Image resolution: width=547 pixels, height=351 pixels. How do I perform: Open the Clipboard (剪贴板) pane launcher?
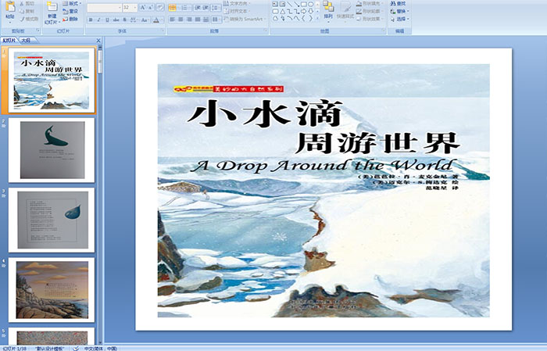pos(38,30)
